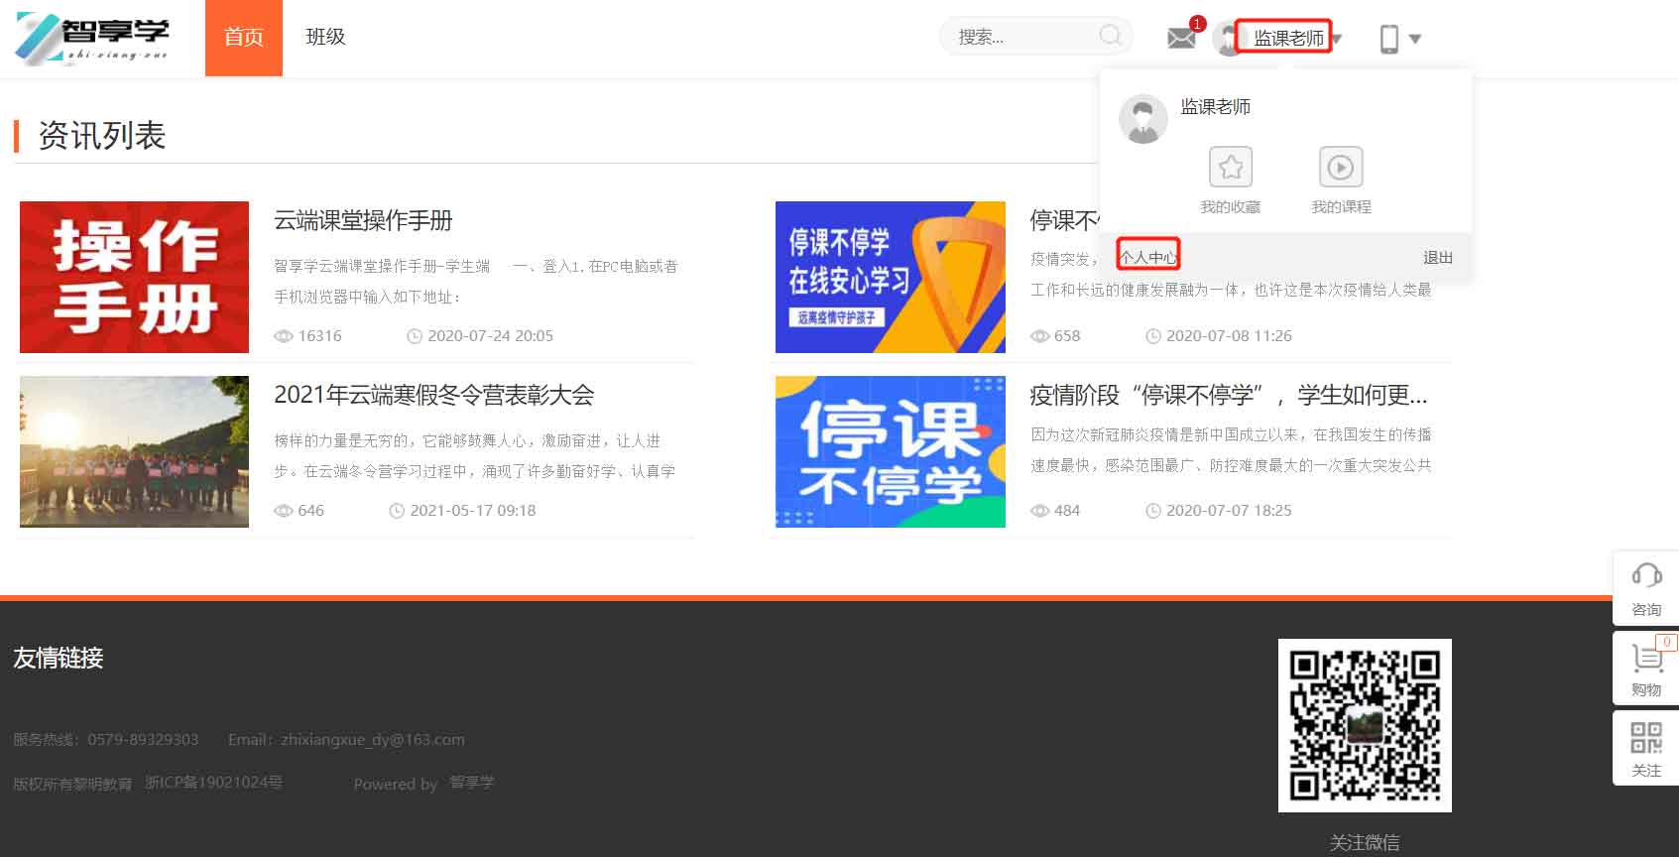The height and width of the screenshot is (857, 1679).
Task: Click the red 操作手册 thumbnail
Action: pos(134,277)
